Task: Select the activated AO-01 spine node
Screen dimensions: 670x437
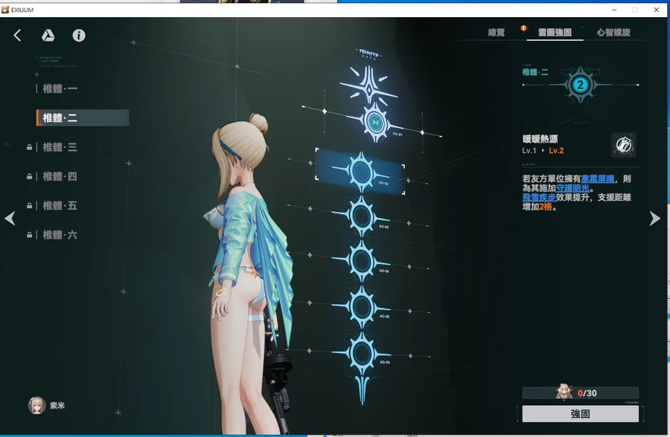Action: [375, 123]
